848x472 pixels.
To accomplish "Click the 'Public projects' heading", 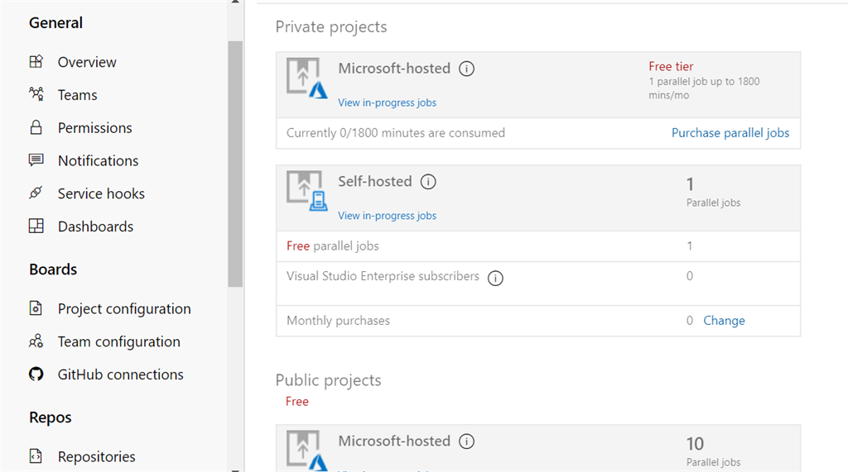I will click(x=328, y=380).
